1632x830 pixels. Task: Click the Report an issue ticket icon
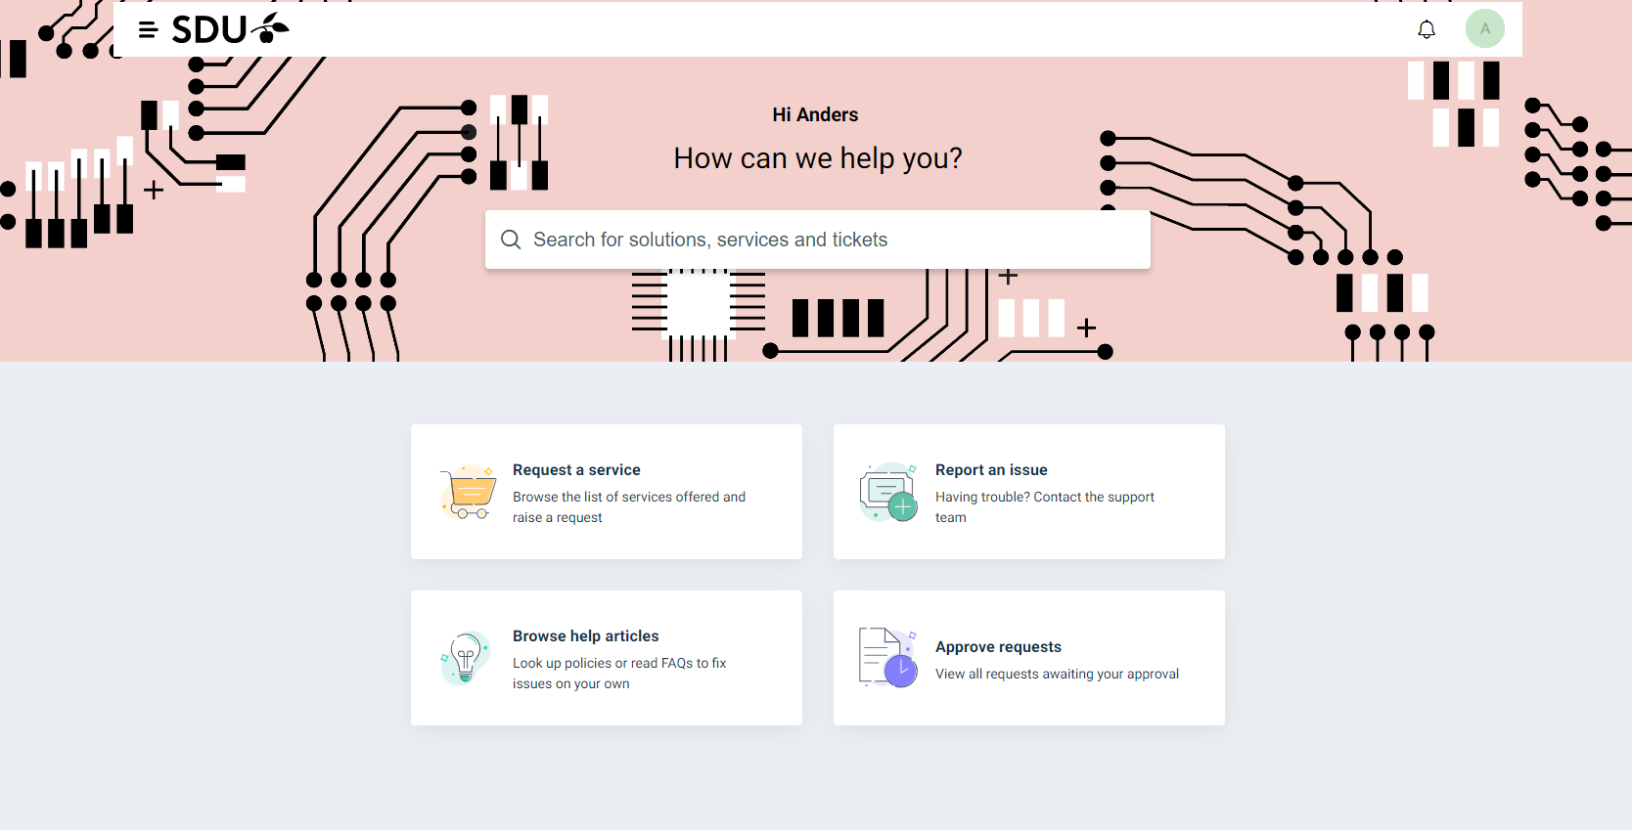click(887, 492)
